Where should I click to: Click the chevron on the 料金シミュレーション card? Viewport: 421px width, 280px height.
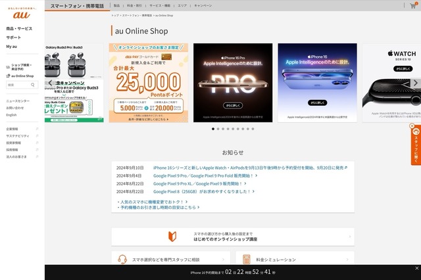(x=347, y=260)
